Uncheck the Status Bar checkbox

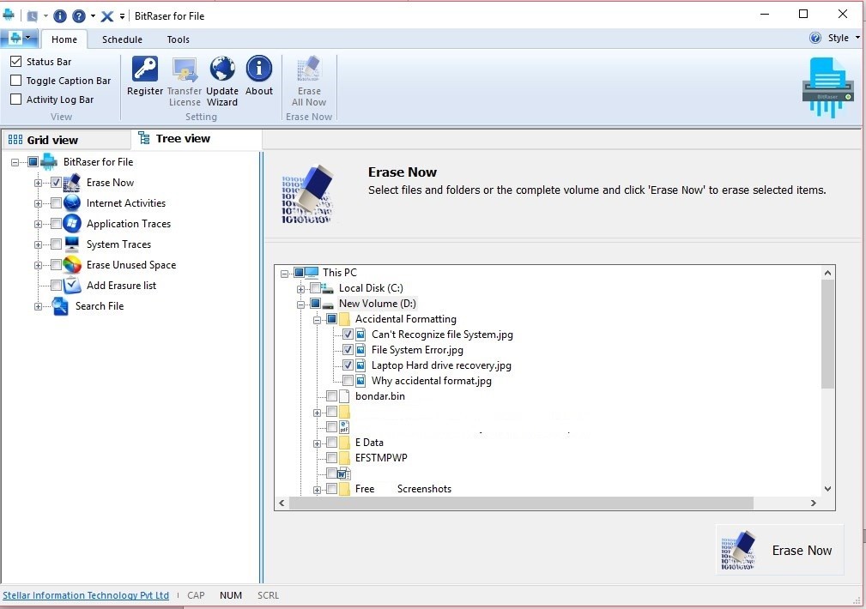(x=15, y=62)
